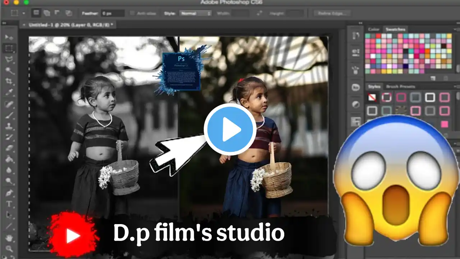
Task: Select the Hand tool
Action: (x=9, y=237)
